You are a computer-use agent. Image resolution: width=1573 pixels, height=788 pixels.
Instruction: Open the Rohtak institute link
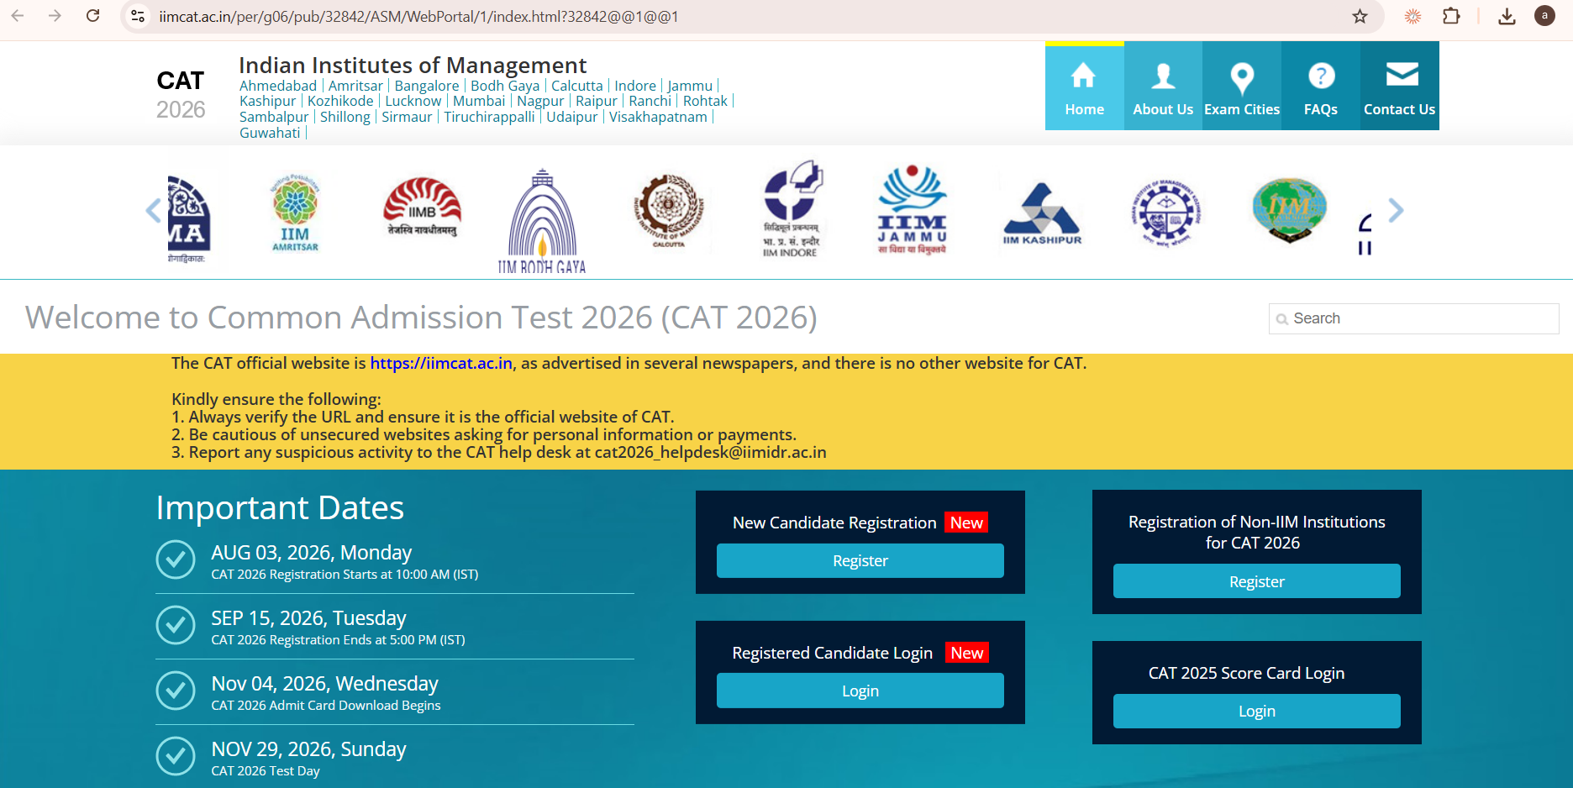click(705, 101)
